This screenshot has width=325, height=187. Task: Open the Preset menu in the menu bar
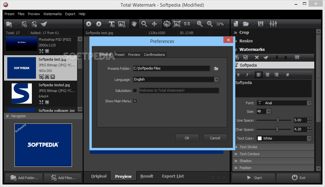click(9, 14)
